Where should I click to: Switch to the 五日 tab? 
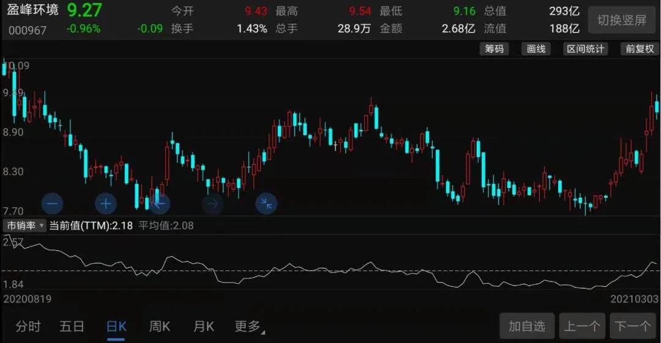72,327
